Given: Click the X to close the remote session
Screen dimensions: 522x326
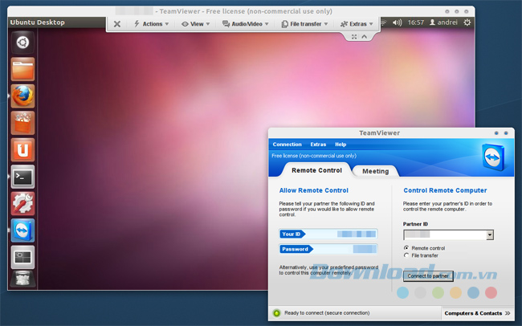Looking at the screenshot, I should pyautogui.click(x=117, y=24).
